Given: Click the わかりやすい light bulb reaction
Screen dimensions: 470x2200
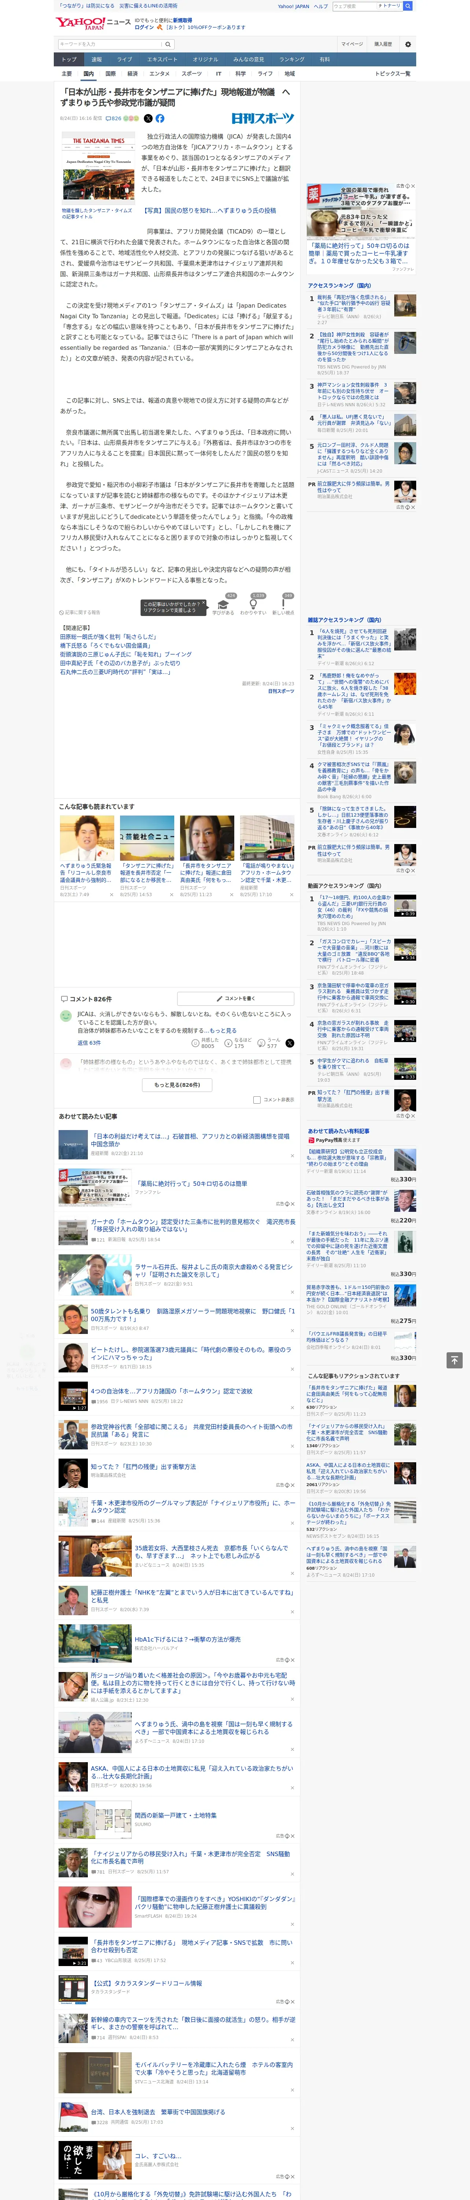Looking at the screenshot, I should [x=253, y=604].
